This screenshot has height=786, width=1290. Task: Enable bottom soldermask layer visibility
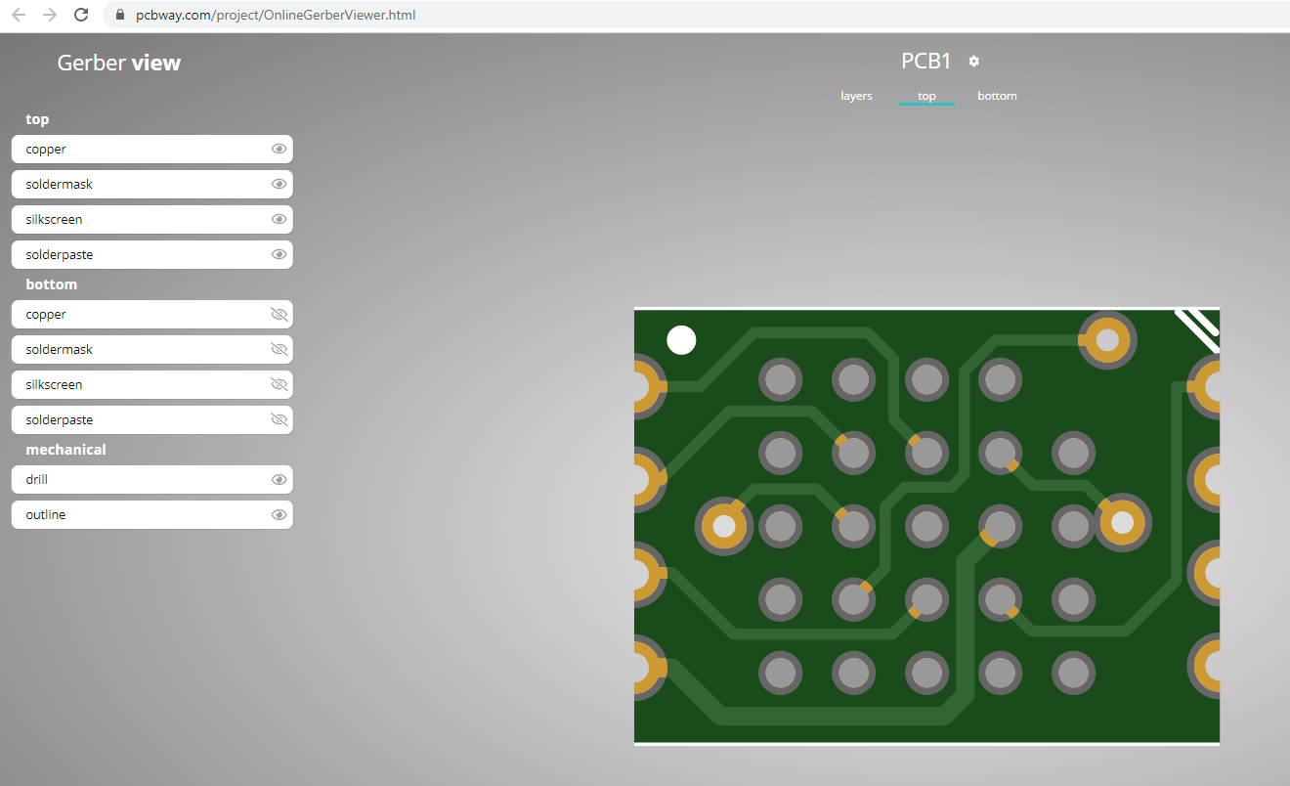[x=279, y=350]
